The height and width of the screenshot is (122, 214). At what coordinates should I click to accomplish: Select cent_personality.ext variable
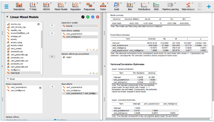(24, 67)
